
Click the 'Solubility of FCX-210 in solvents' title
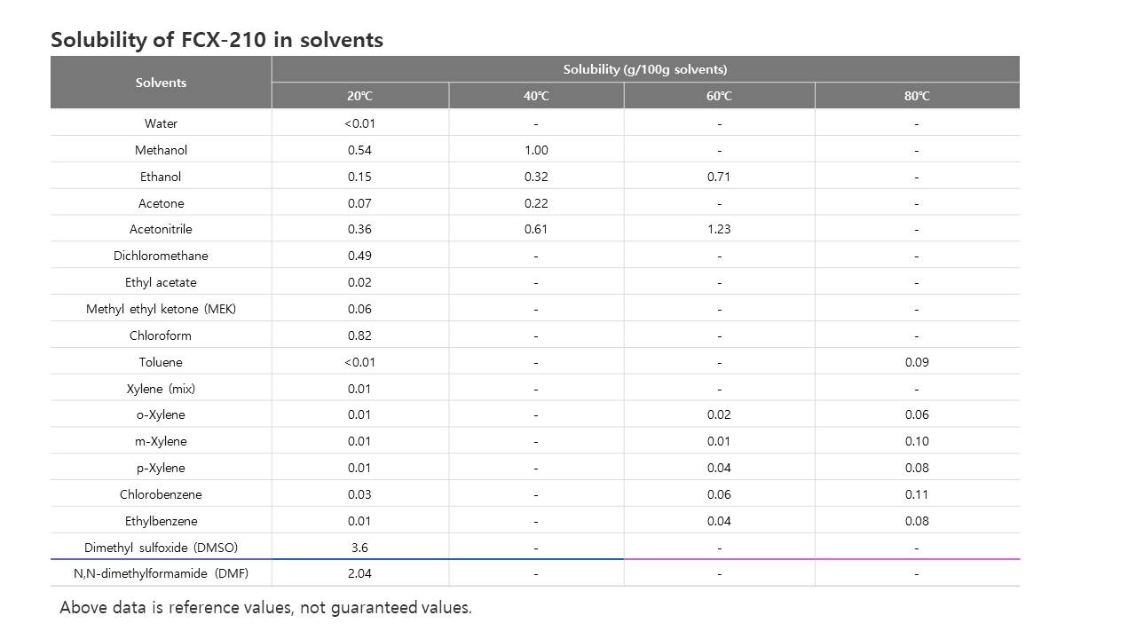pos(217,40)
